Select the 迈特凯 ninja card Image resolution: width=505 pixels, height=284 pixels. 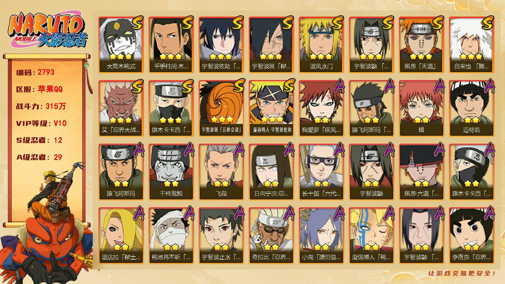click(471, 108)
